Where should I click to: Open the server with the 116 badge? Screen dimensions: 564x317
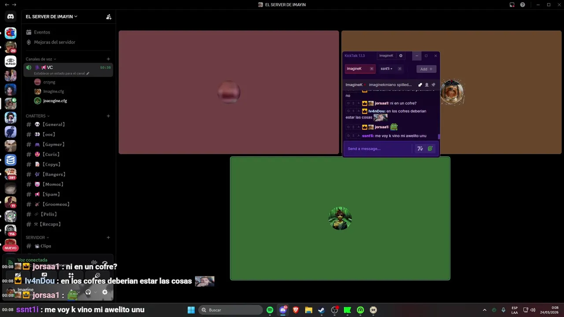pyautogui.click(x=11, y=230)
